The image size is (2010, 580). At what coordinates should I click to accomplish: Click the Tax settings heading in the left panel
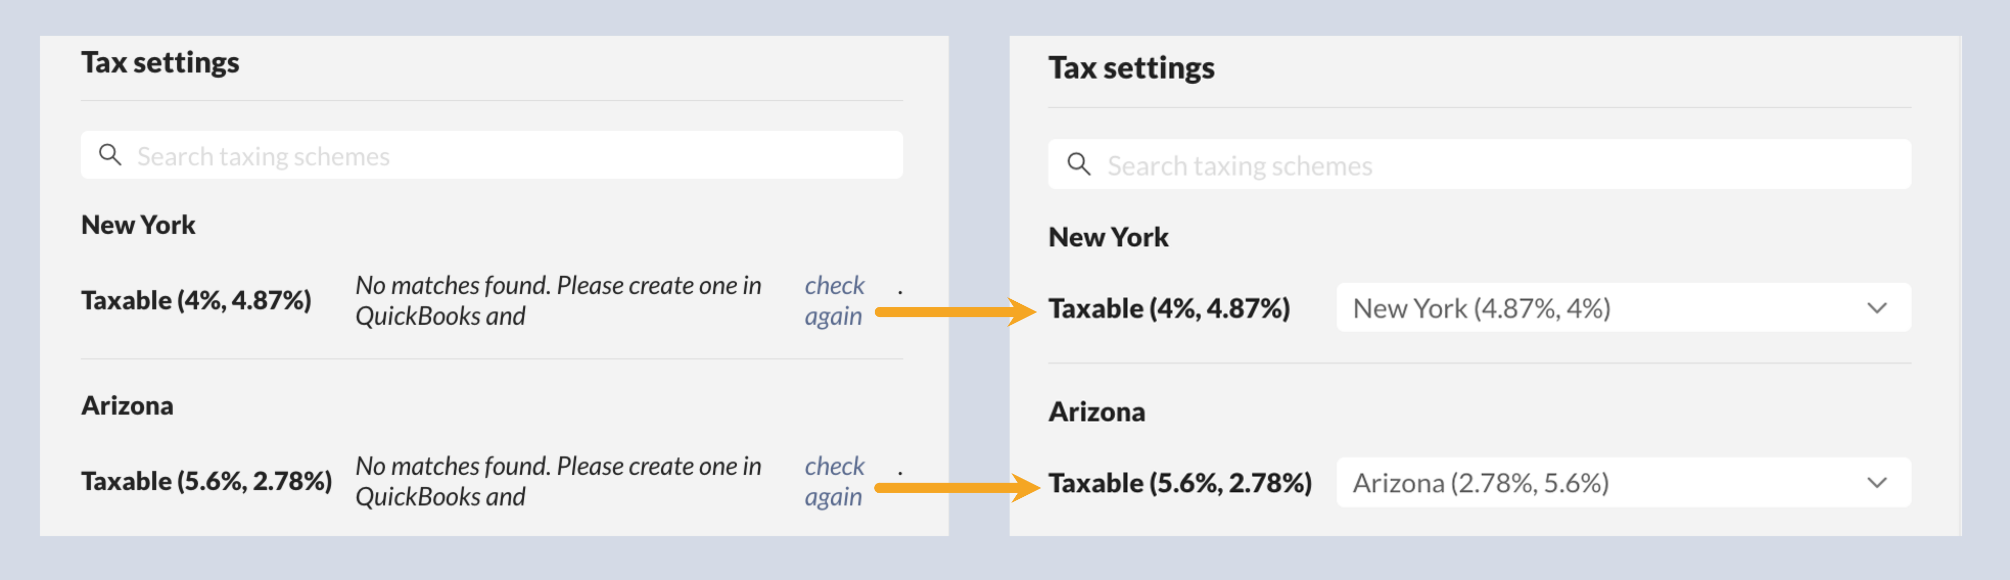[160, 62]
